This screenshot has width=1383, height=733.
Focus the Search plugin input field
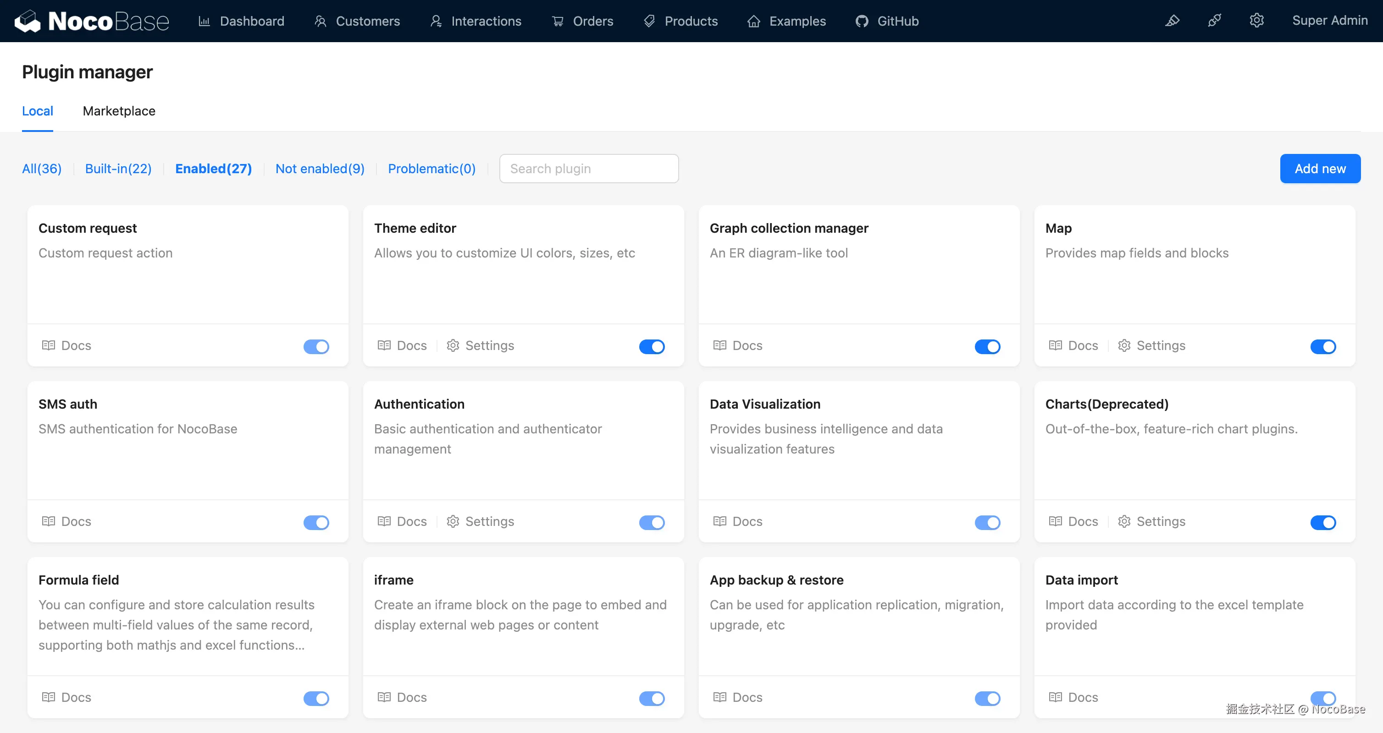click(588, 169)
